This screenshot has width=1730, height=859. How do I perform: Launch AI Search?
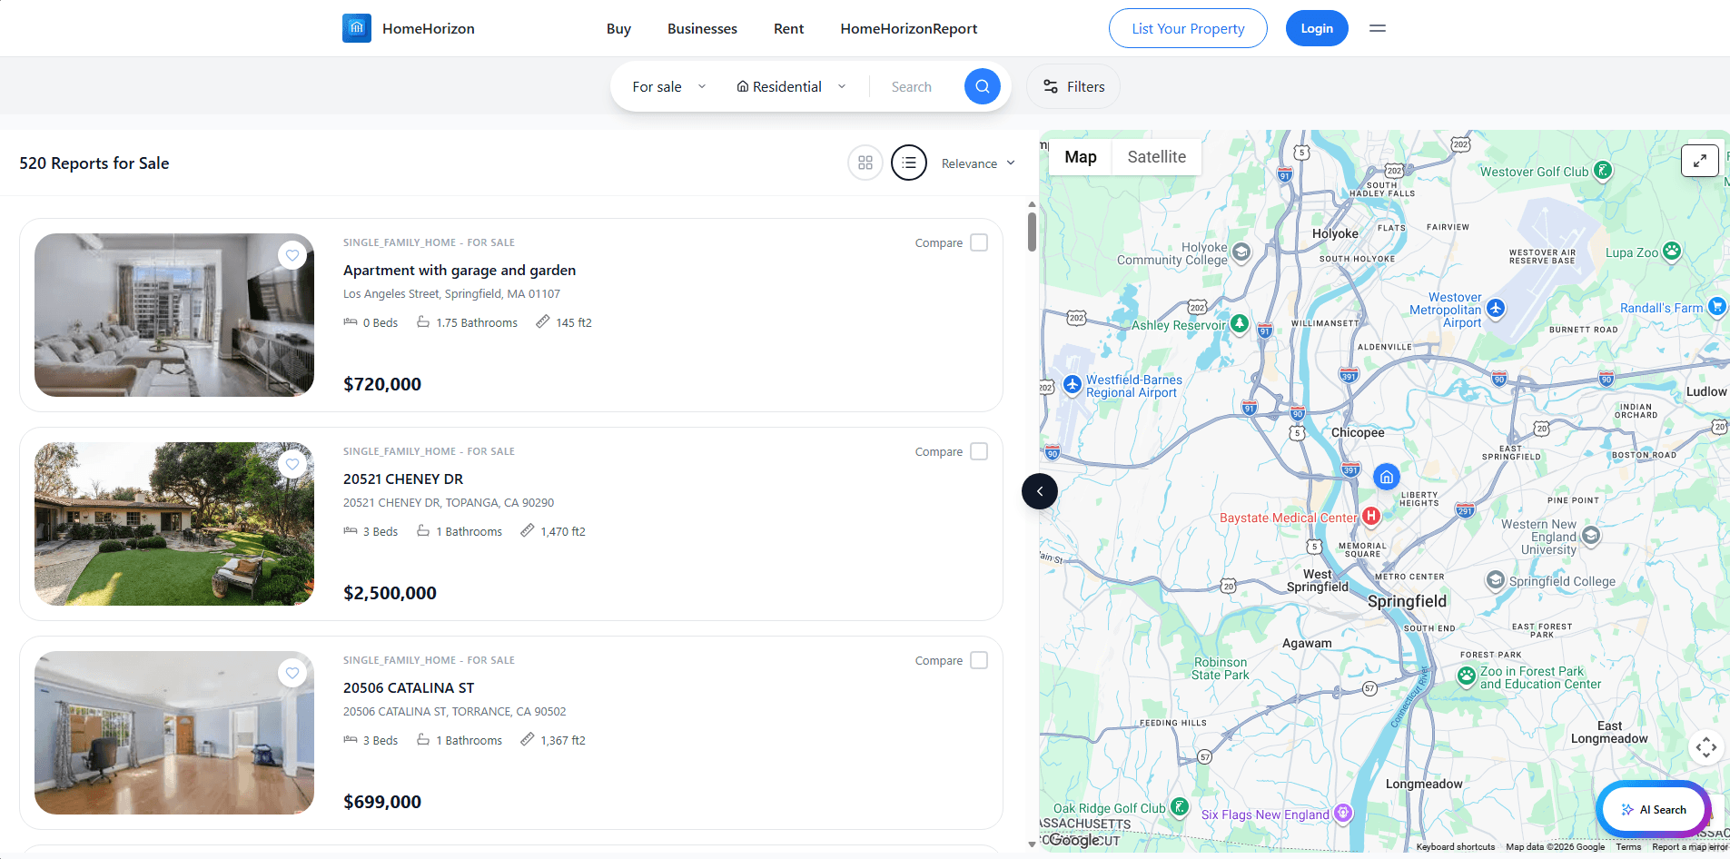pyautogui.click(x=1654, y=809)
